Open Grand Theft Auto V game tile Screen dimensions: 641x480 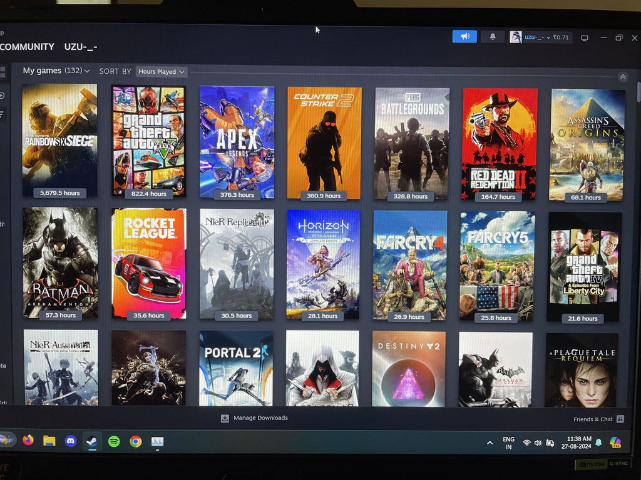(x=148, y=141)
